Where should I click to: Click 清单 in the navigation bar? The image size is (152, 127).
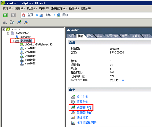coord(48,15)
